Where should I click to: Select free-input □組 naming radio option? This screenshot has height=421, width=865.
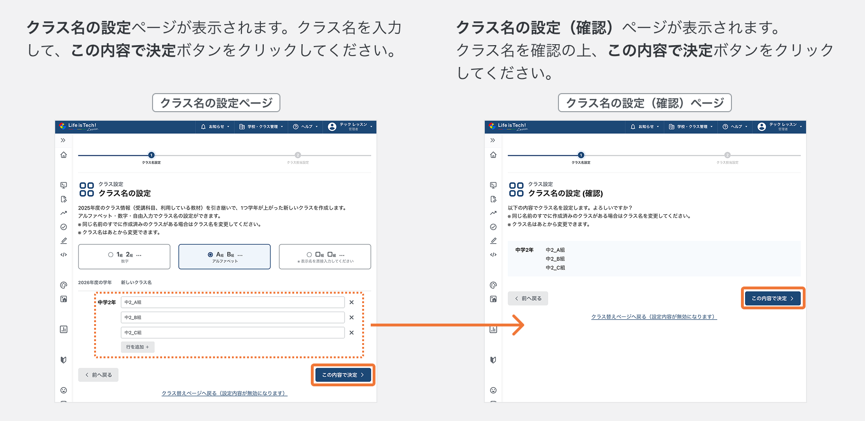coord(325,257)
